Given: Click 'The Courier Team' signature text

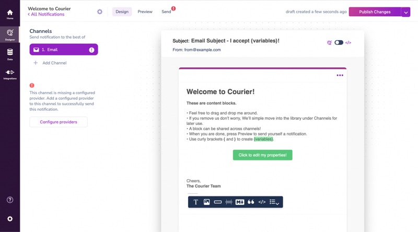Looking at the screenshot, I should click(203, 186).
